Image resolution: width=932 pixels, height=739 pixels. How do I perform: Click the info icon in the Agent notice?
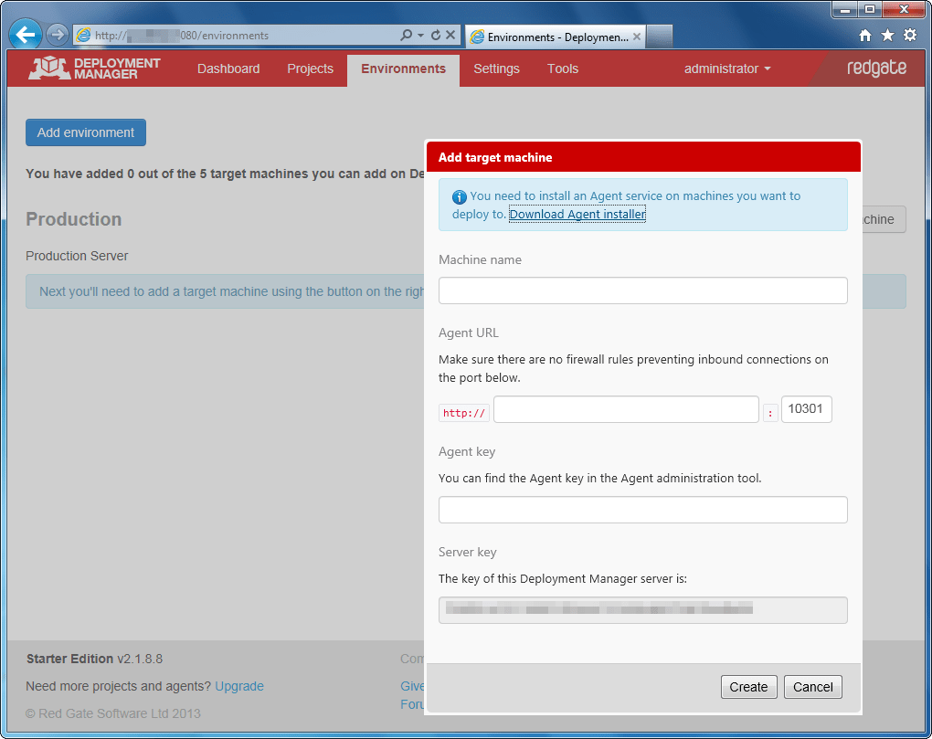(x=460, y=196)
